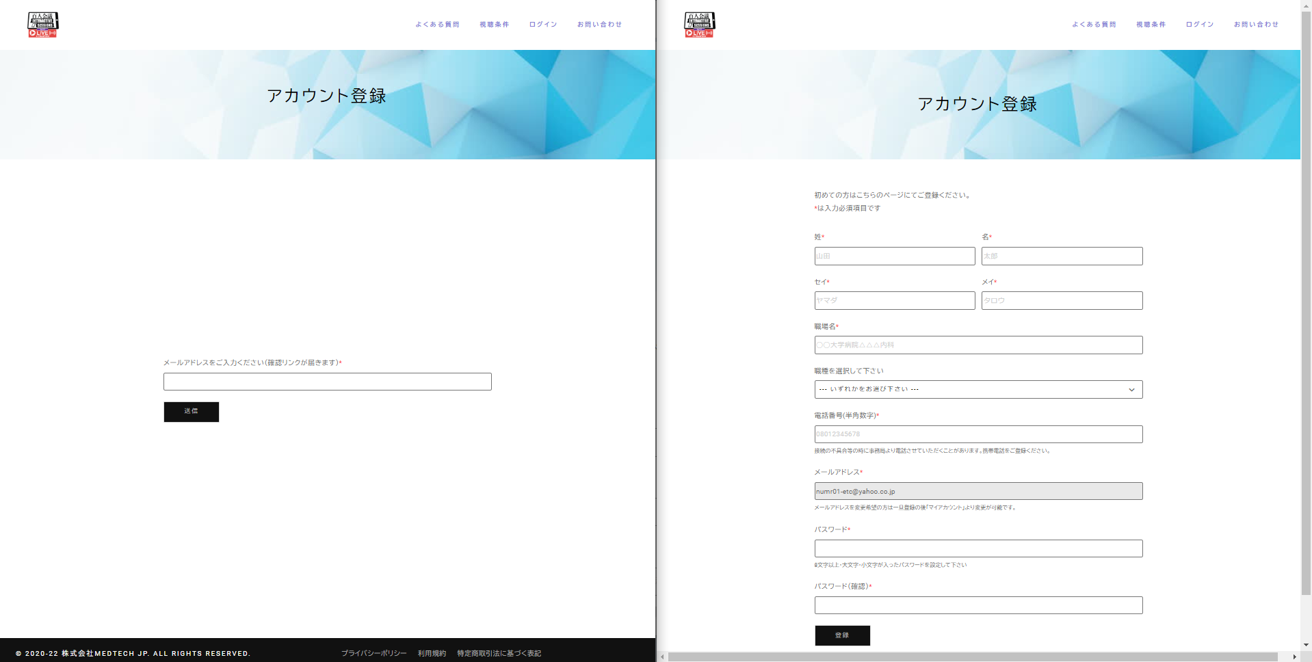Click the 名 given name input field
Screen dimensions: 1312x662
point(1062,256)
